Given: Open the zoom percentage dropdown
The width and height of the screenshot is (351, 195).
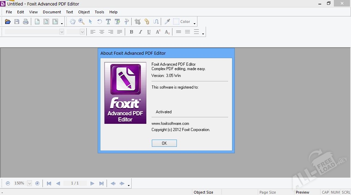Looking at the screenshot, I should point(29,183).
